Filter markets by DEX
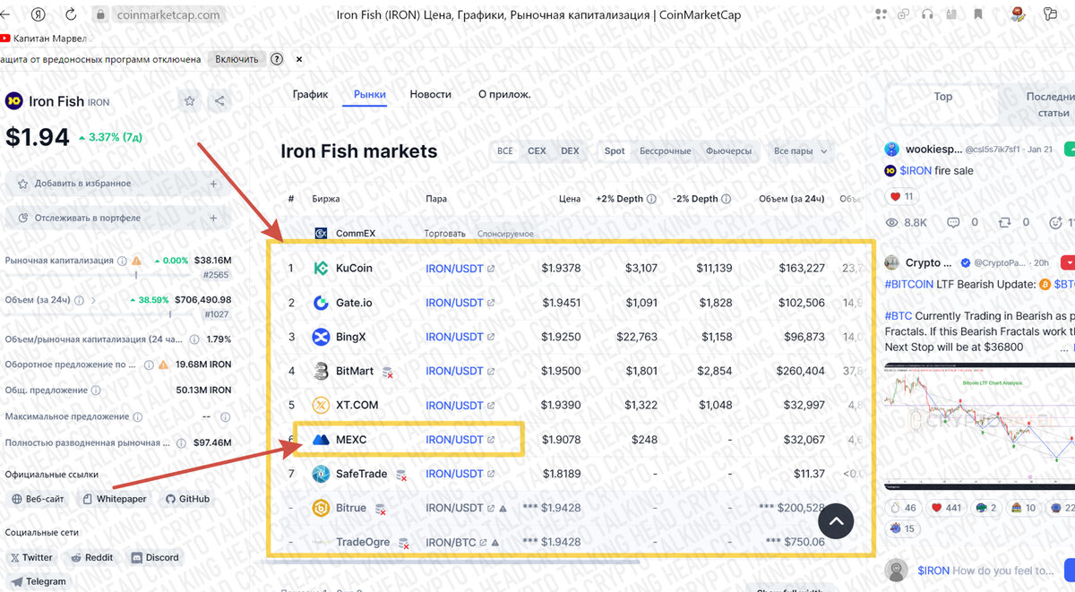This screenshot has height=592, width=1075. click(x=570, y=151)
